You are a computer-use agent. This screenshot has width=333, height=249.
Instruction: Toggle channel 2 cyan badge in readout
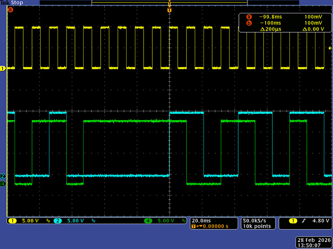(x=57, y=221)
